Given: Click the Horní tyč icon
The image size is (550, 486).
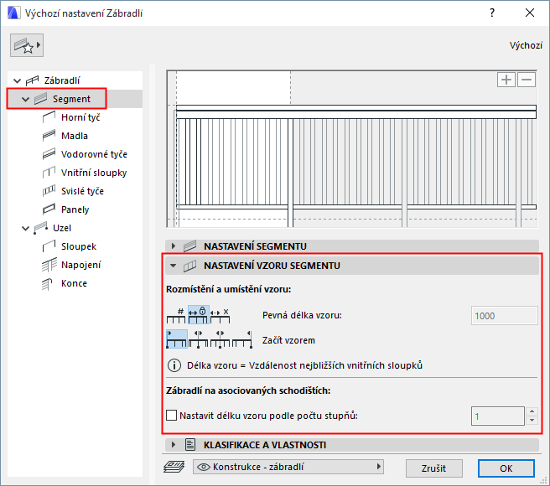Looking at the screenshot, I should [49, 117].
